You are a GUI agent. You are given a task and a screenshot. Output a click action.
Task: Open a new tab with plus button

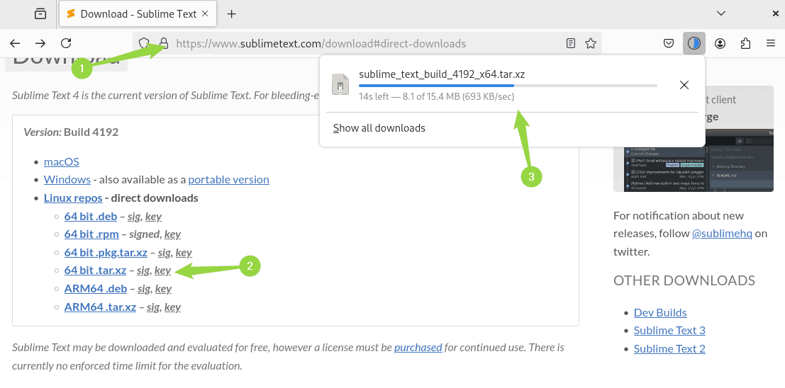click(231, 14)
